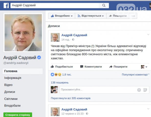Click the emoji icon in comment box
The image size is (151, 117).
coord(139,90)
